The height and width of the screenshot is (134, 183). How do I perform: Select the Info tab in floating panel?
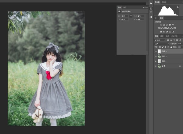click(125, 7)
